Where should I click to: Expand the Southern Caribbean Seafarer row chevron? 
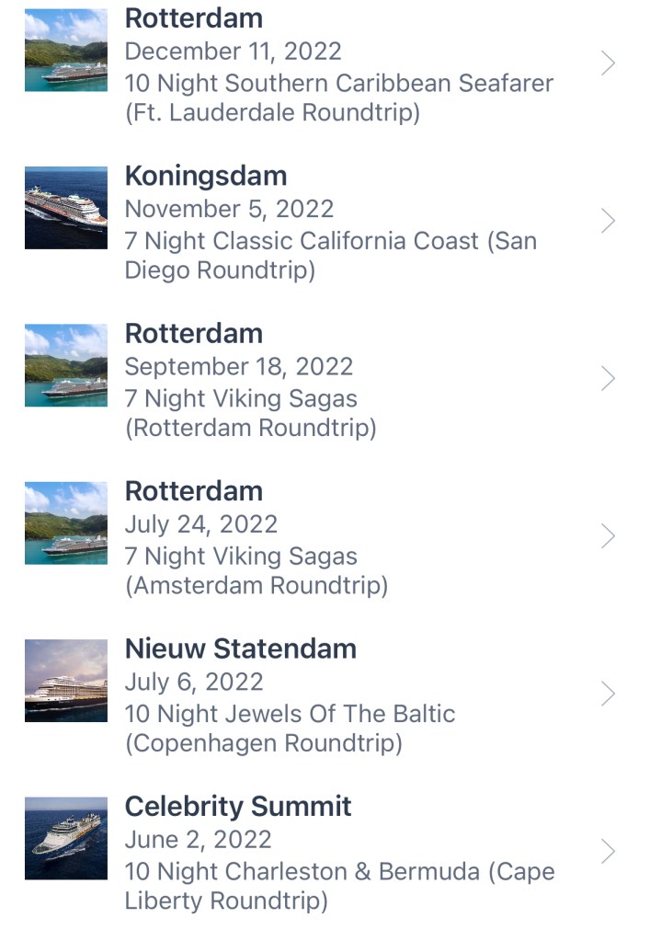coord(608,63)
